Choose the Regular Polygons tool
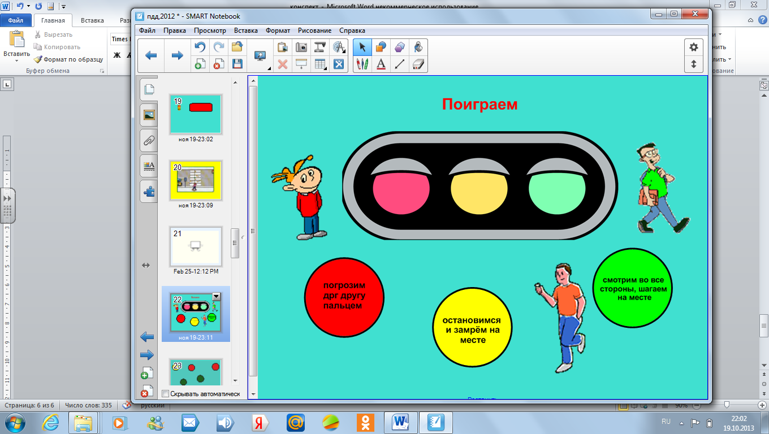Image resolution: width=769 pixels, height=434 pixels. coord(400,47)
